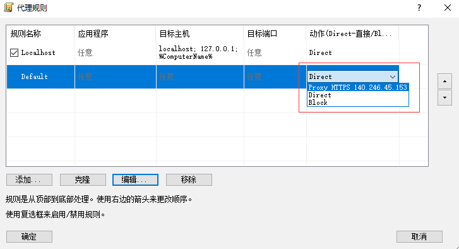Close the proxy rules dialog
459x249 pixels.
[x=448, y=8]
